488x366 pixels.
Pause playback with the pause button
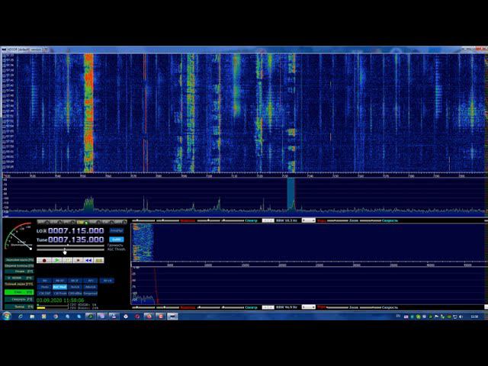[68, 260]
